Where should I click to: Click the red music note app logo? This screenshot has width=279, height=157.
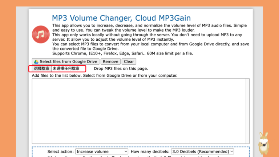coord(41,35)
